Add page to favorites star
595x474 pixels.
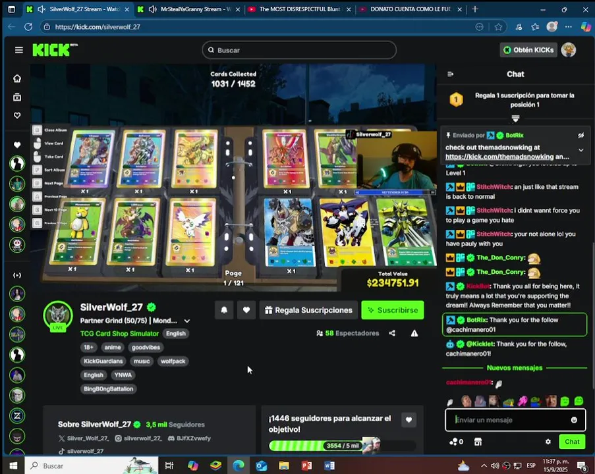[x=498, y=26]
